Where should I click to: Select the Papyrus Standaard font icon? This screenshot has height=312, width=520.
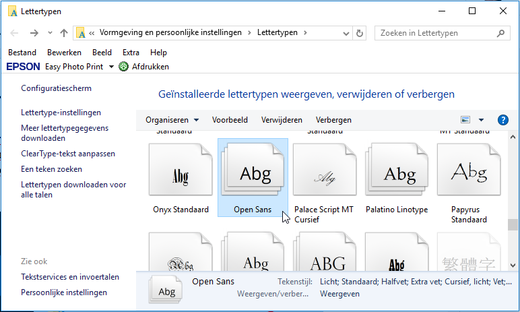click(x=469, y=170)
